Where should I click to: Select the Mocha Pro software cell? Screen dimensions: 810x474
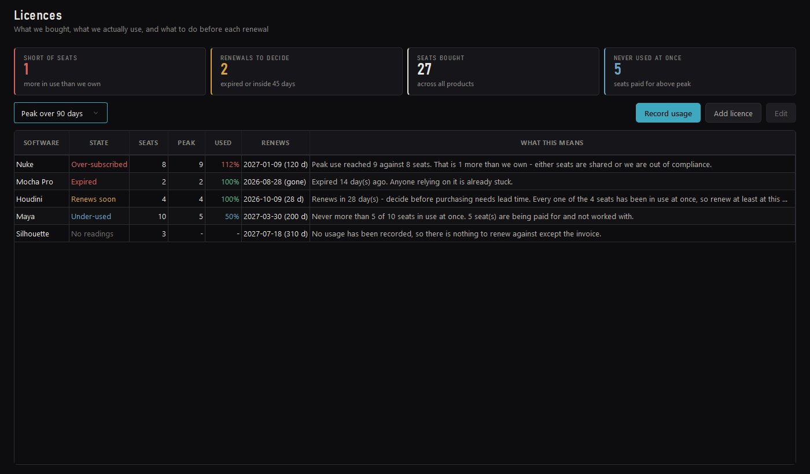42,182
